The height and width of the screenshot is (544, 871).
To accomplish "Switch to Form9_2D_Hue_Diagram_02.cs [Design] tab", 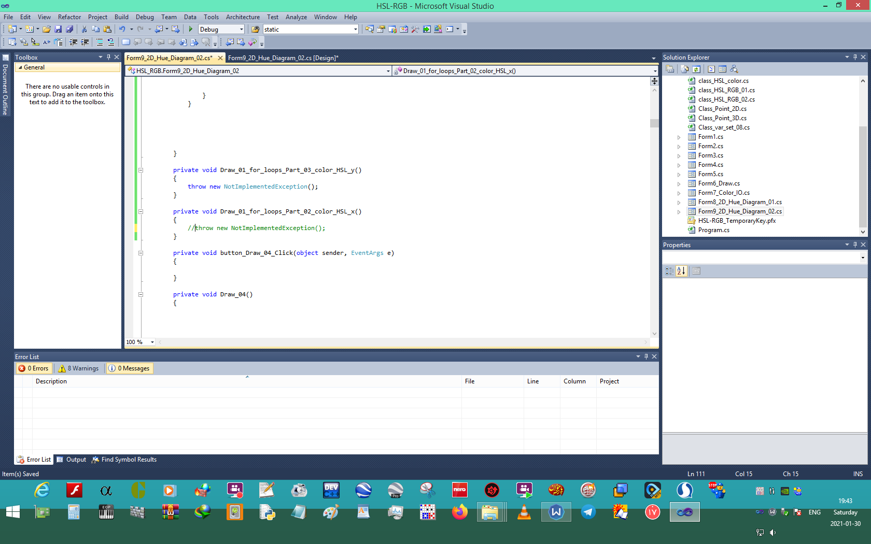I will click(x=283, y=58).
